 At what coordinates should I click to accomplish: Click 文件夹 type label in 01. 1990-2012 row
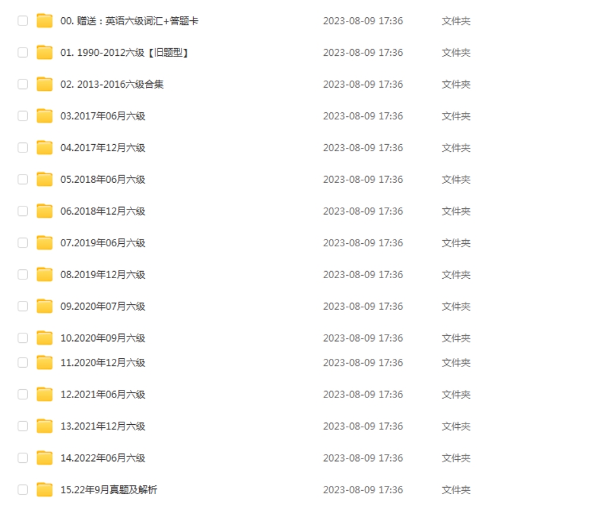[x=456, y=53]
